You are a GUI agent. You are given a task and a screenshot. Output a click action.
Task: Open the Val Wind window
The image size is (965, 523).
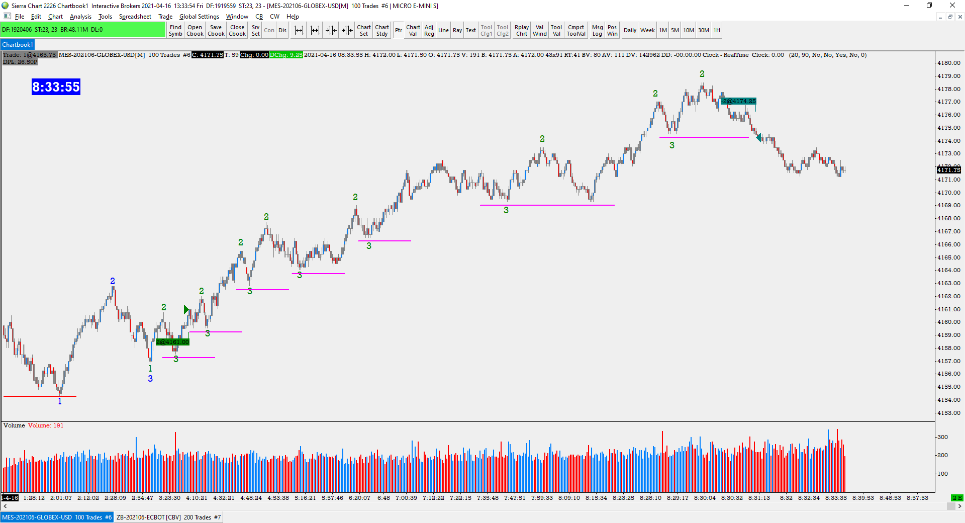(540, 30)
